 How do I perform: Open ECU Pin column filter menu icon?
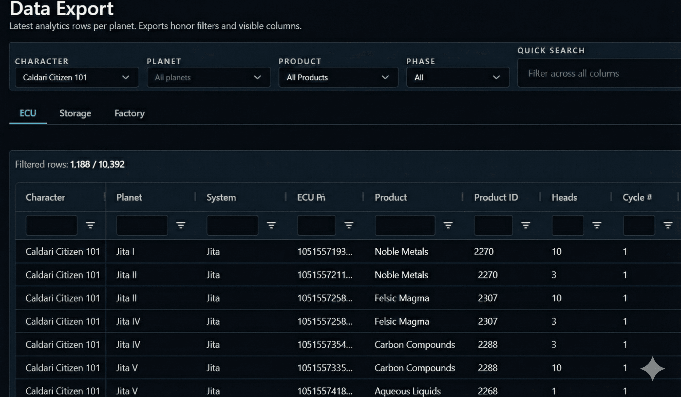coord(349,225)
